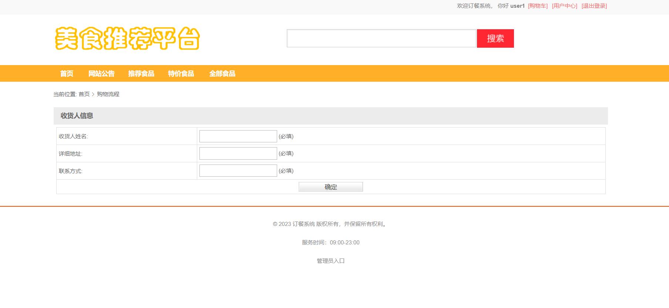Click the 联系方式: label
669x308 pixels.
70,171
